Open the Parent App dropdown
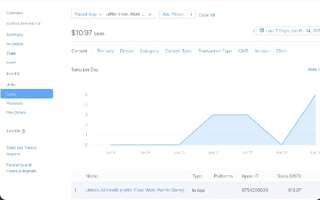Image resolution: width=320 pixels, height=200 pixels. (88, 14)
